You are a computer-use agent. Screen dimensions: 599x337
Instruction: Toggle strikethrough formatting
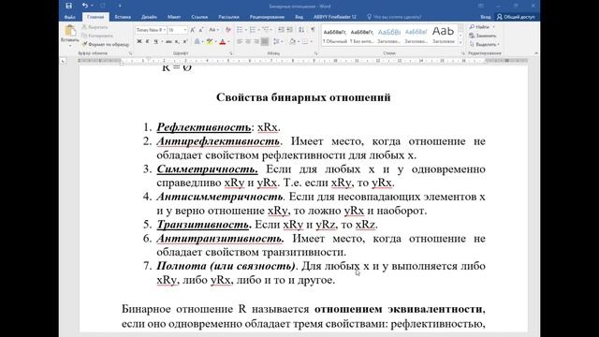[168, 41]
